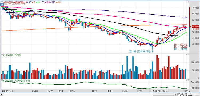This screenshot has height=96, width=200.
Task: Click the 50,000 price axis label
Action: 195,32
